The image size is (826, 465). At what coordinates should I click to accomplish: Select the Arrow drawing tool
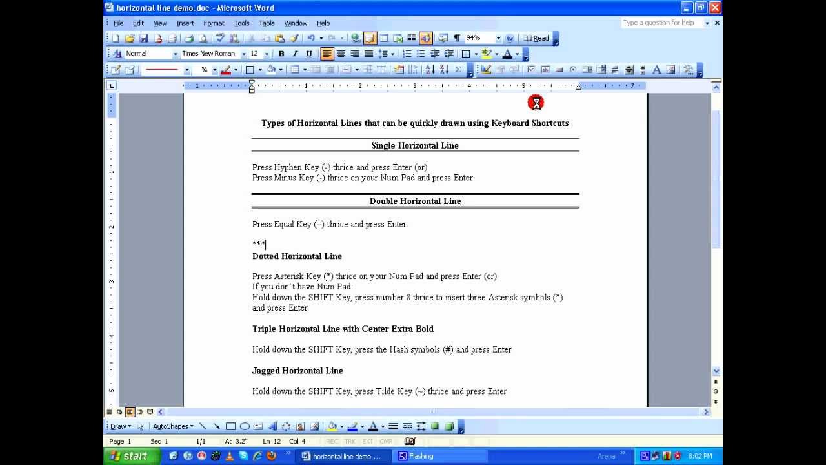point(216,426)
